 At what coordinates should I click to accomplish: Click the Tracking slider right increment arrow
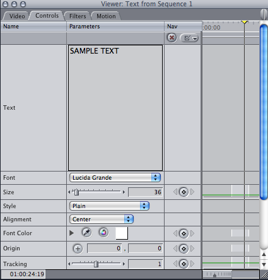pyautogui.click(x=124, y=264)
